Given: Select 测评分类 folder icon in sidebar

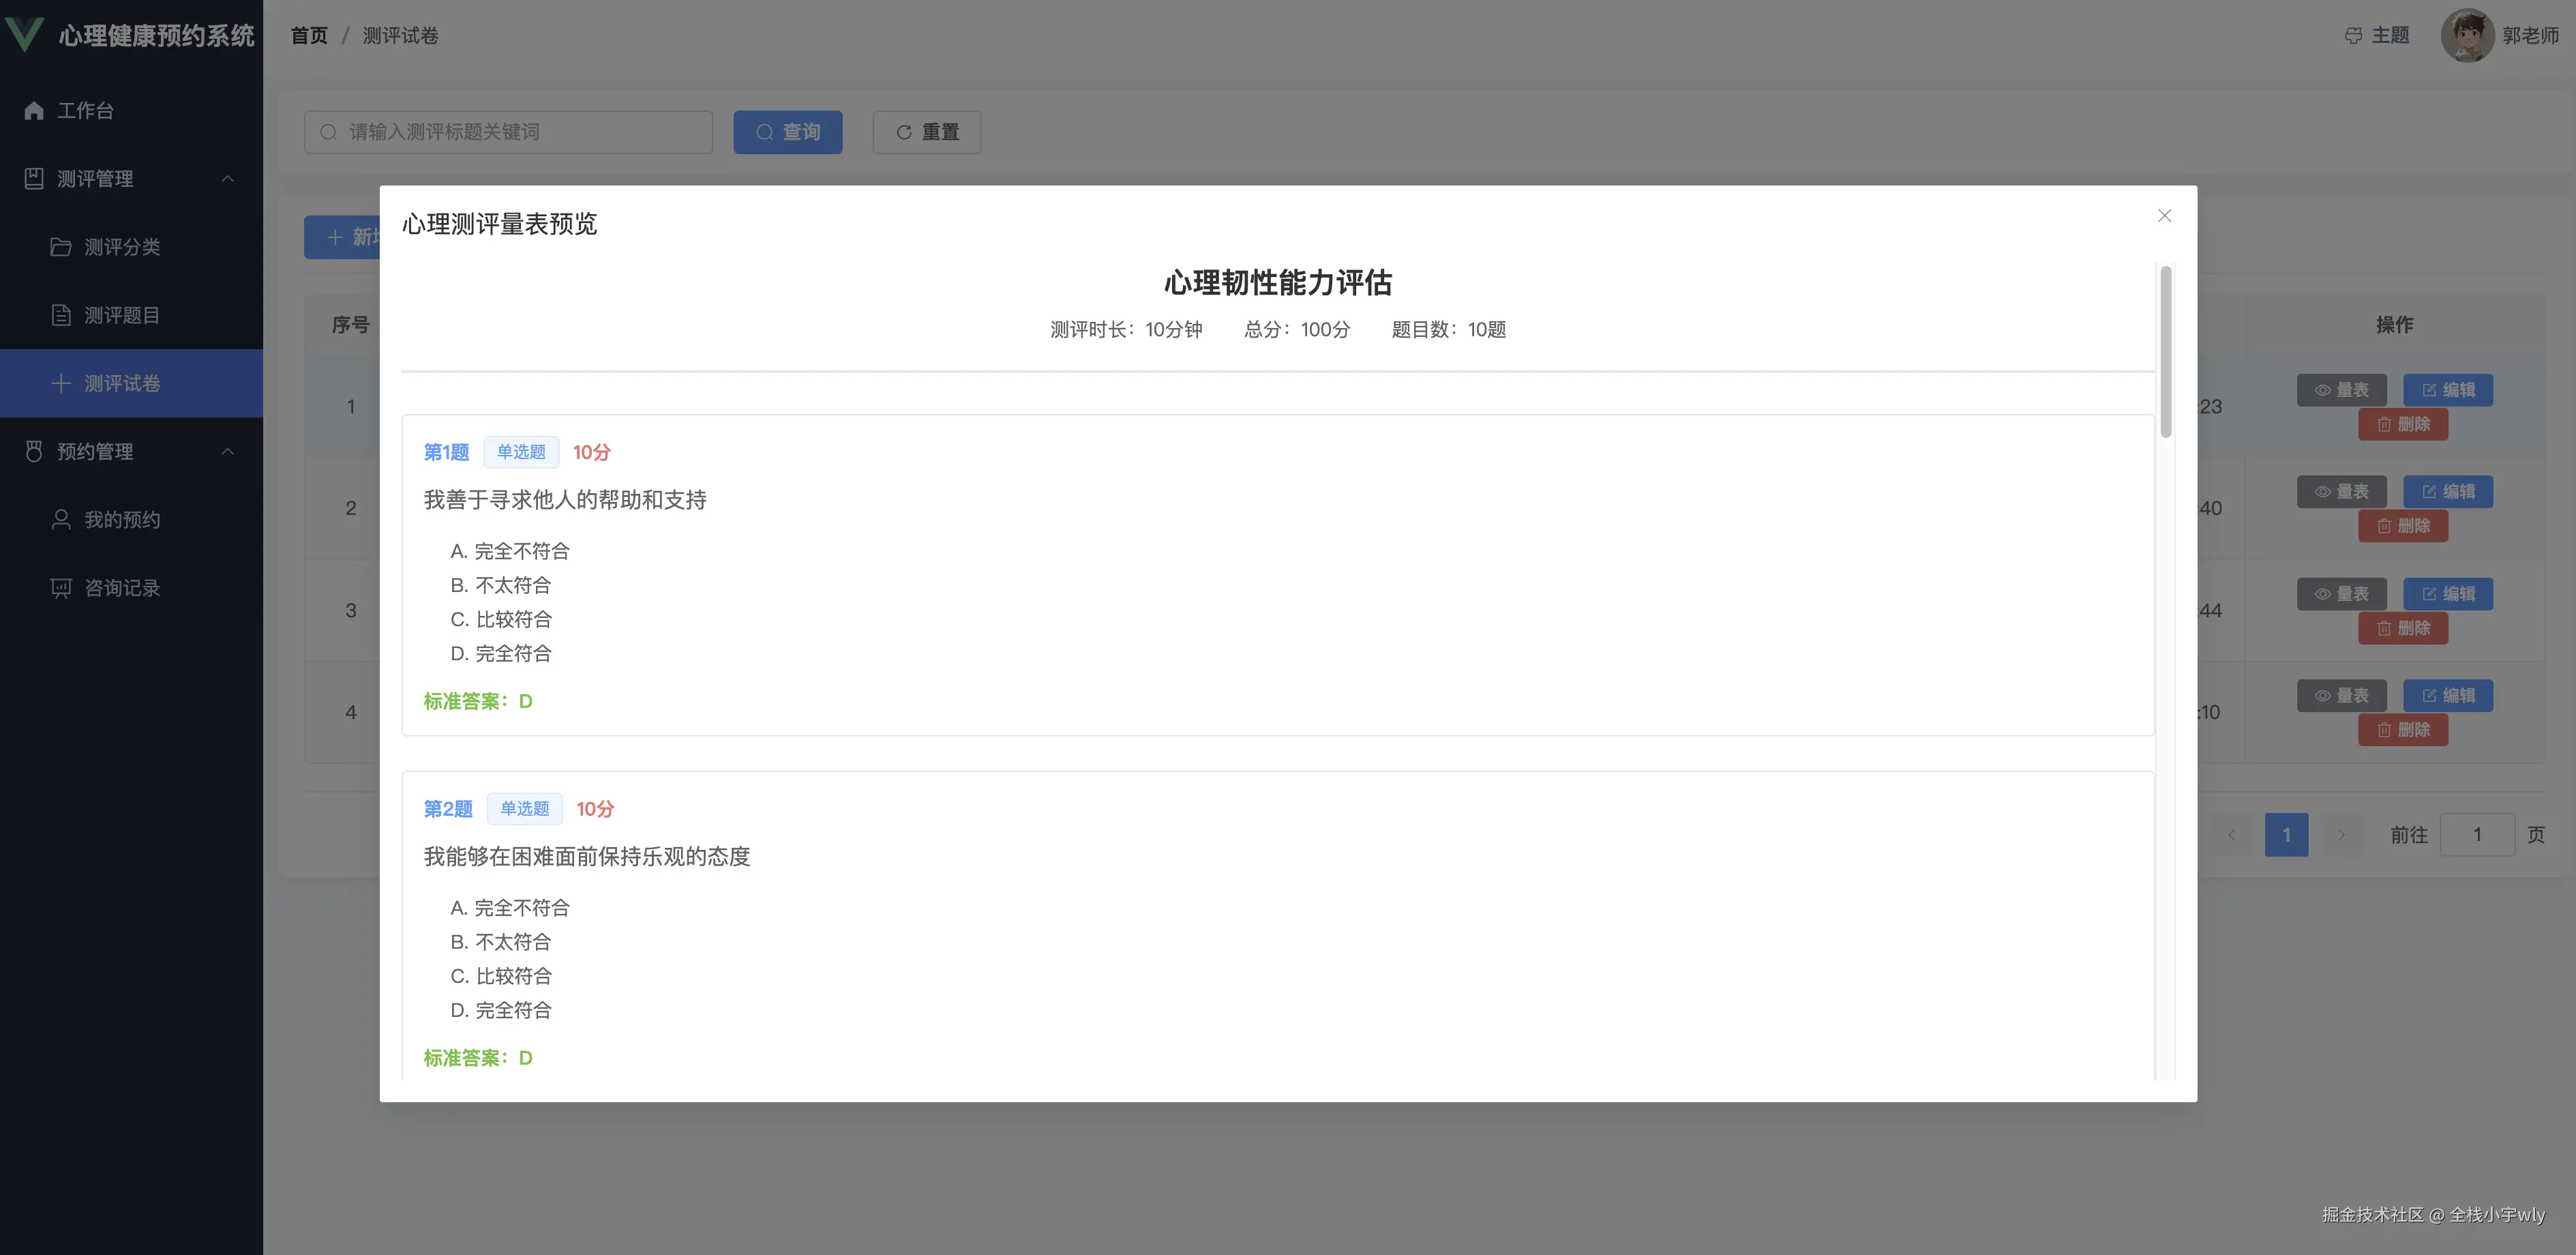Looking at the screenshot, I should point(60,246).
